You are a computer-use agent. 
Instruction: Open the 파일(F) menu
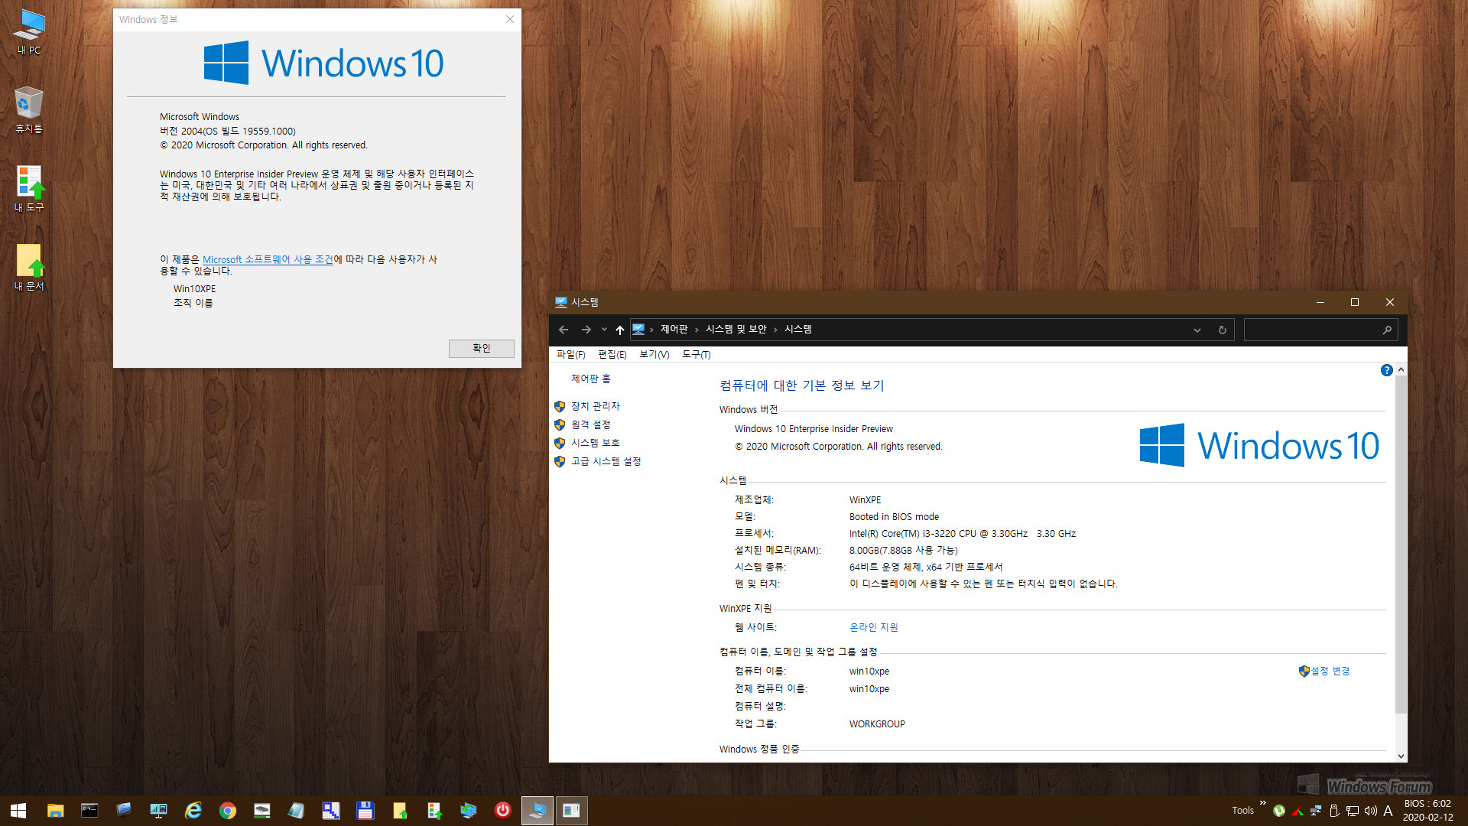click(570, 354)
